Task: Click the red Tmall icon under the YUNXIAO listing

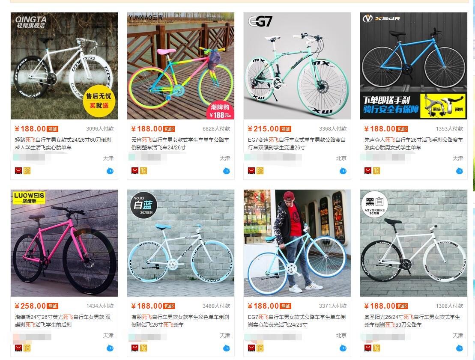Action: [135, 171]
